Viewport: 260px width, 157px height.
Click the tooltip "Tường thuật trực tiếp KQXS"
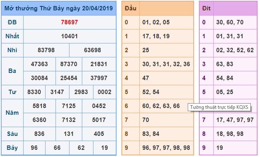point(219,107)
